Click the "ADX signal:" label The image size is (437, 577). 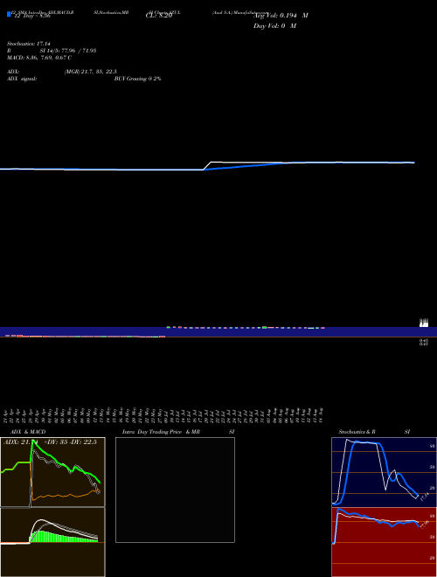coord(22,79)
